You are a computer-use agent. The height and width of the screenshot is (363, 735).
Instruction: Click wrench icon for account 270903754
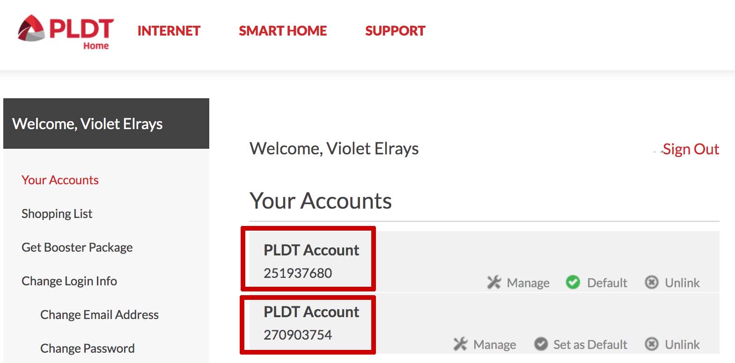pos(460,344)
